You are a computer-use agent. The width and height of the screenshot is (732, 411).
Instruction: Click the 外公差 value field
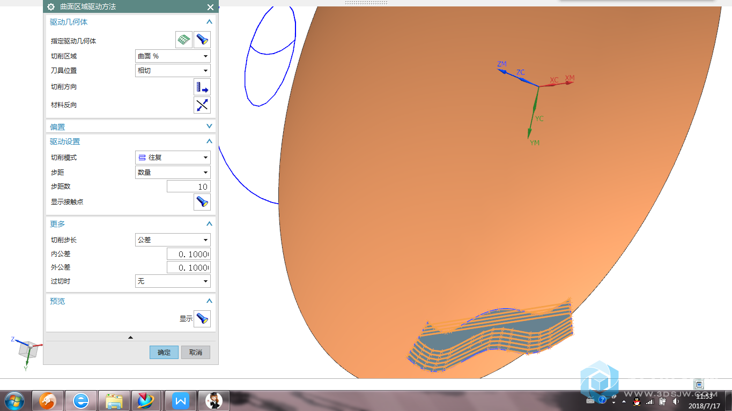point(188,267)
